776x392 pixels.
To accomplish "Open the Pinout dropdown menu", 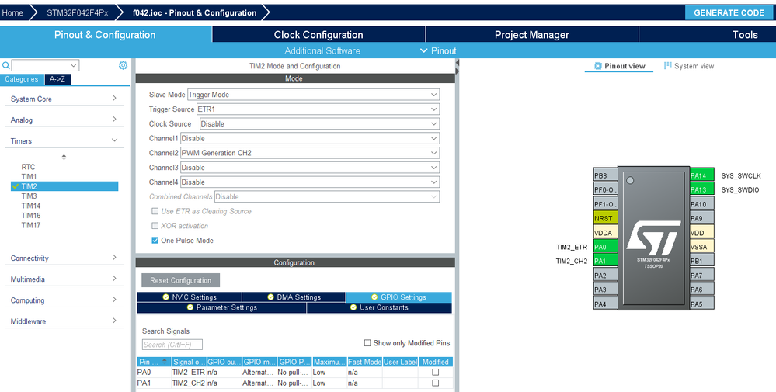I will click(x=438, y=51).
